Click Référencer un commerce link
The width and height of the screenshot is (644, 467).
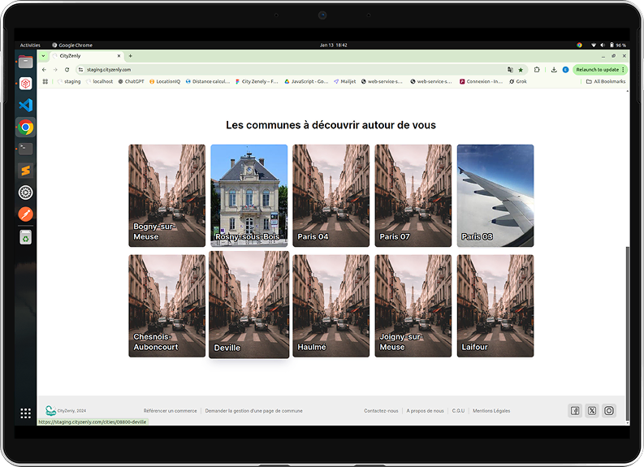[x=170, y=411]
